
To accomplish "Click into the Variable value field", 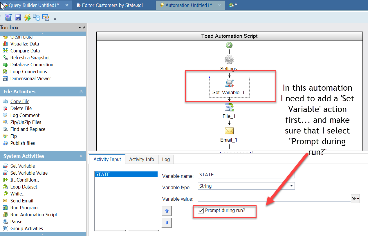I will (274, 199).
